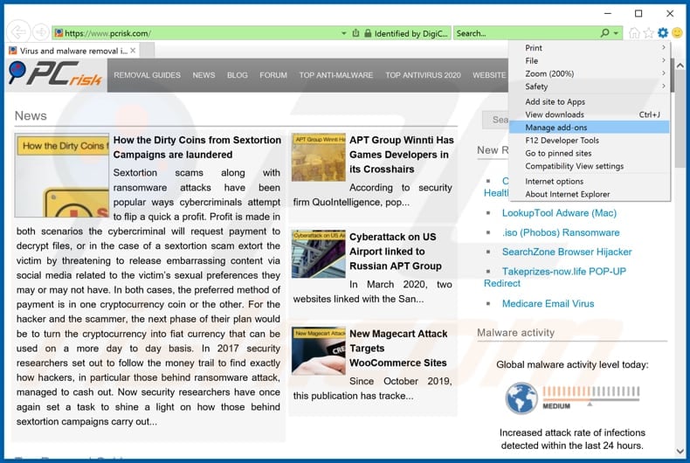The image size is (690, 463).
Task: Click the Tools gear icon
Action: (x=663, y=32)
